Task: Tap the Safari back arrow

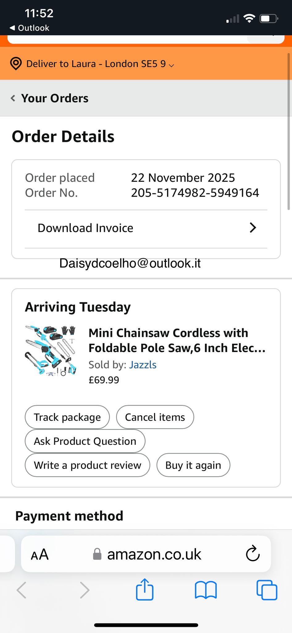Action: 22,590
